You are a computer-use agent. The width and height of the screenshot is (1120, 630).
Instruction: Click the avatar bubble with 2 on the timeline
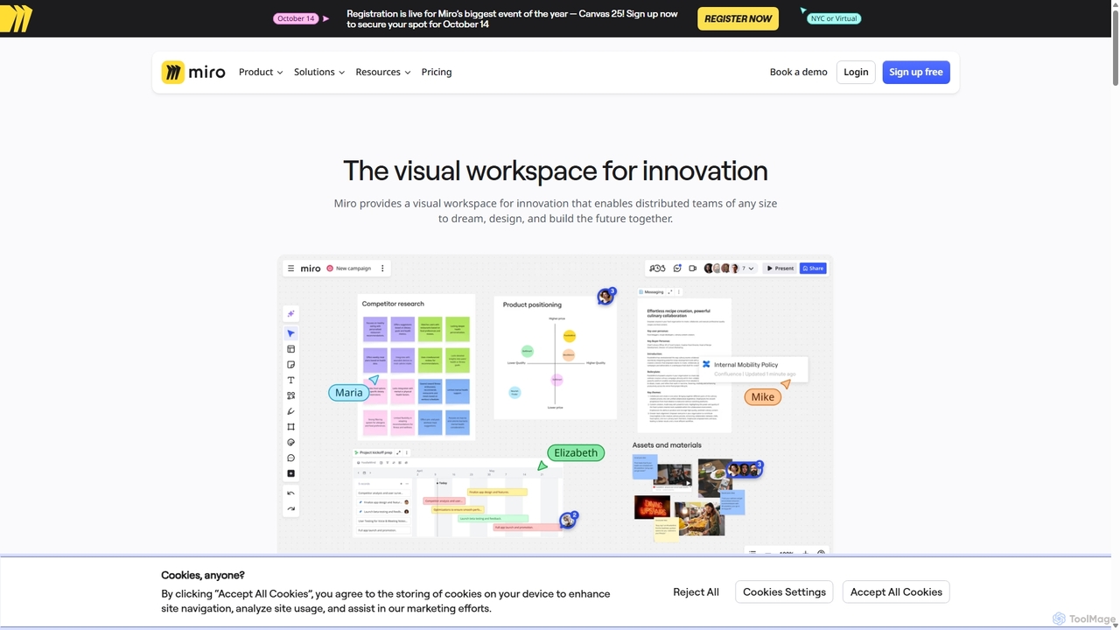[569, 520]
